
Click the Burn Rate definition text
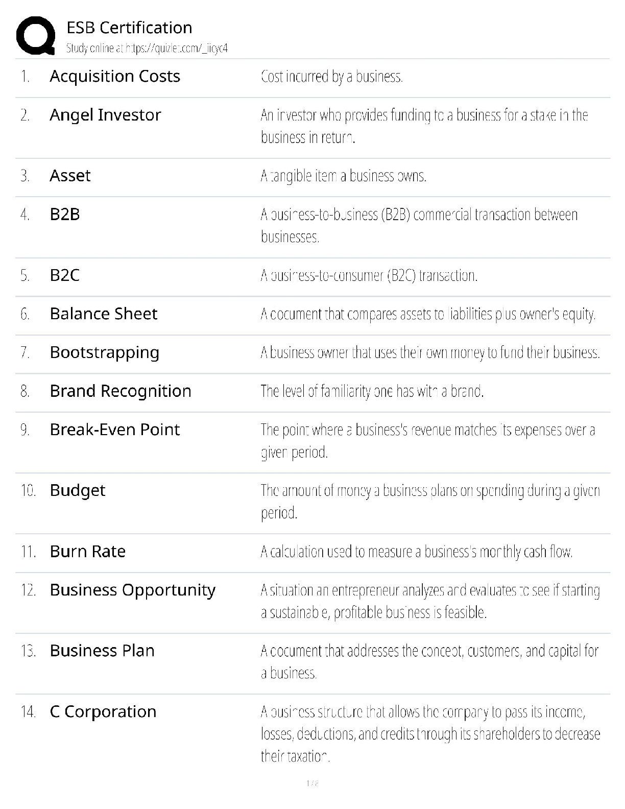pos(416,552)
